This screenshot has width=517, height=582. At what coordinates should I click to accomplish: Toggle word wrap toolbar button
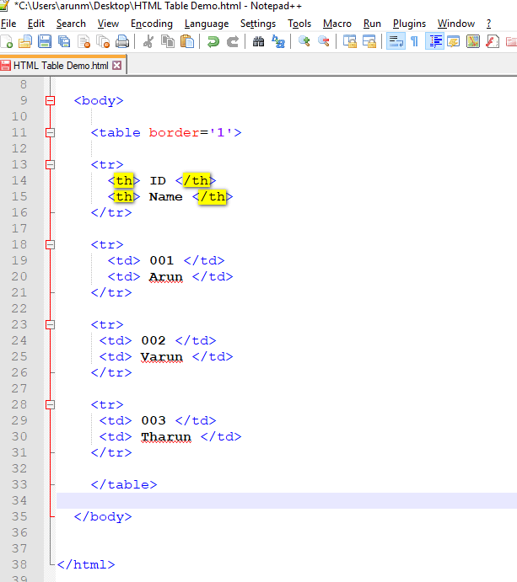pos(396,41)
